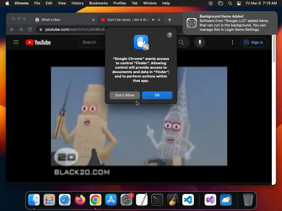Close the What's New tab
Screen dimensions: 282x211
click(93, 20)
